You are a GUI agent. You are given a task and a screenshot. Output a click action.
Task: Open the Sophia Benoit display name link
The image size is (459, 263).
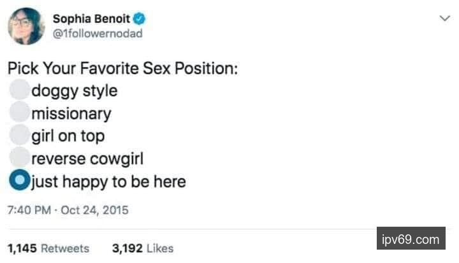[x=90, y=20]
